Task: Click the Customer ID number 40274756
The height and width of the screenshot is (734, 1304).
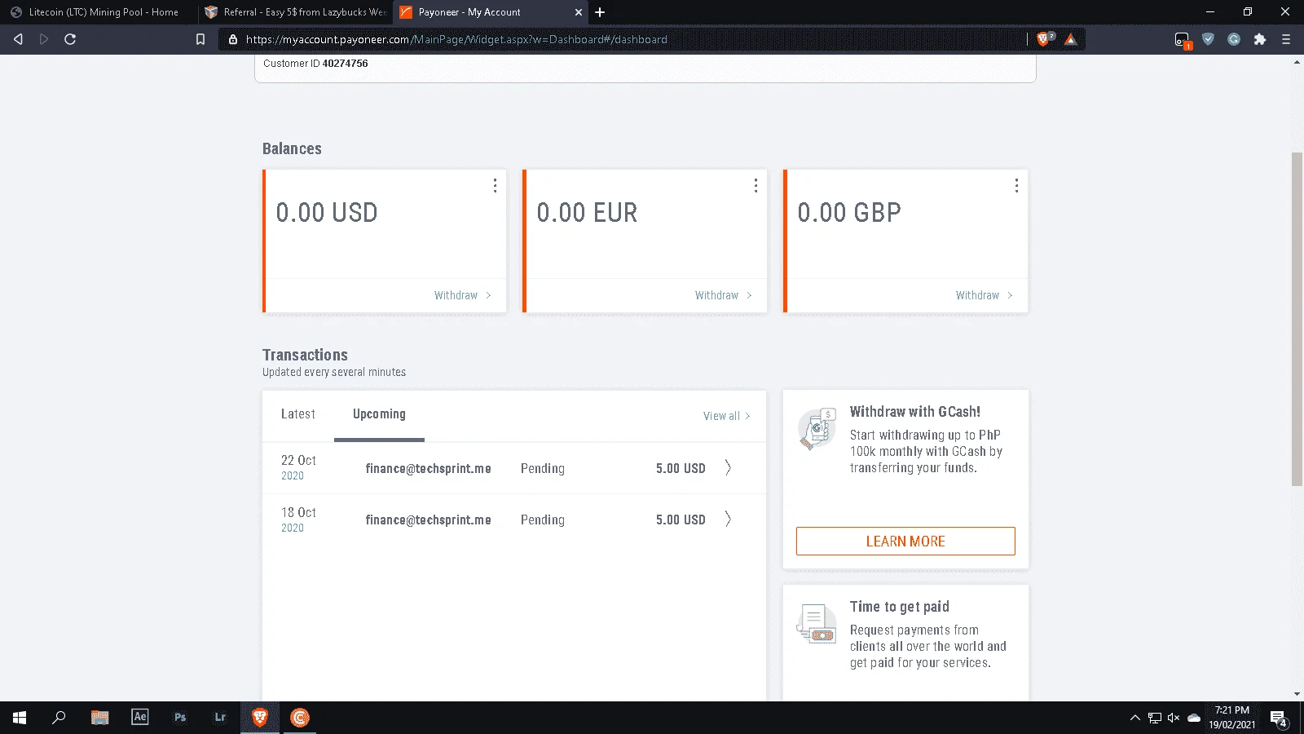Action: [x=346, y=64]
